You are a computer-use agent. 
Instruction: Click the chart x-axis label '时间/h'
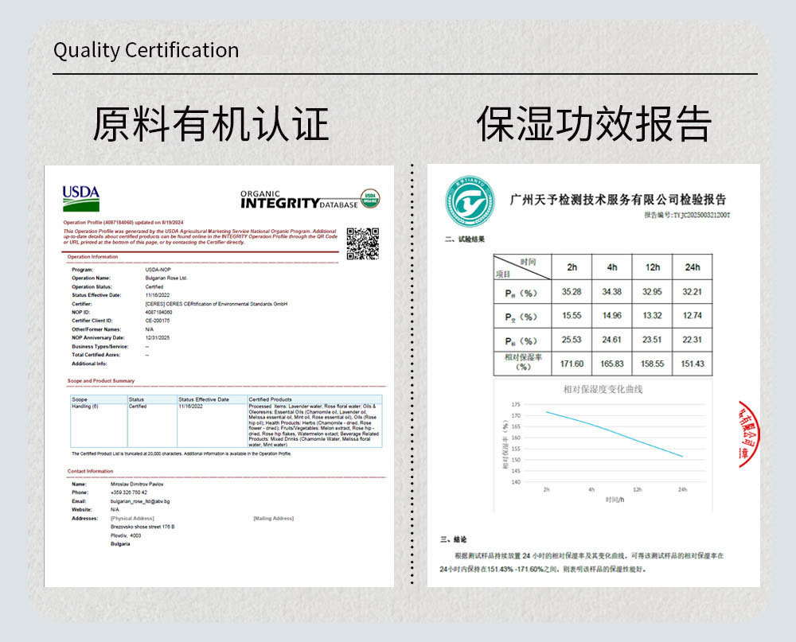pyautogui.click(x=615, y=500)
